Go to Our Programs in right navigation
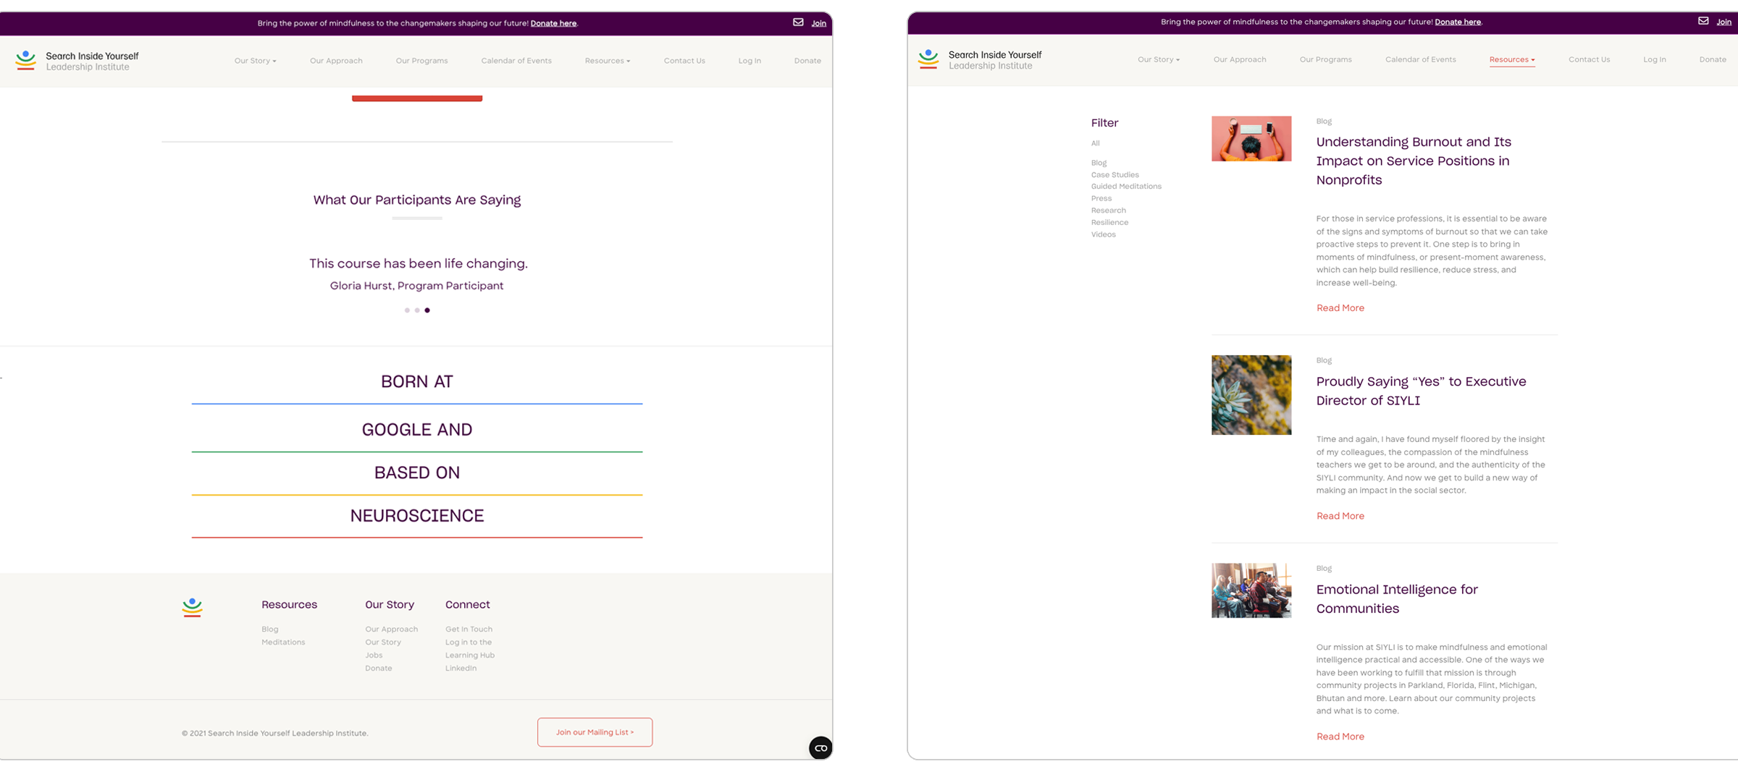The width and height of the screenshot is (1738, 772). pos(1325,59)
